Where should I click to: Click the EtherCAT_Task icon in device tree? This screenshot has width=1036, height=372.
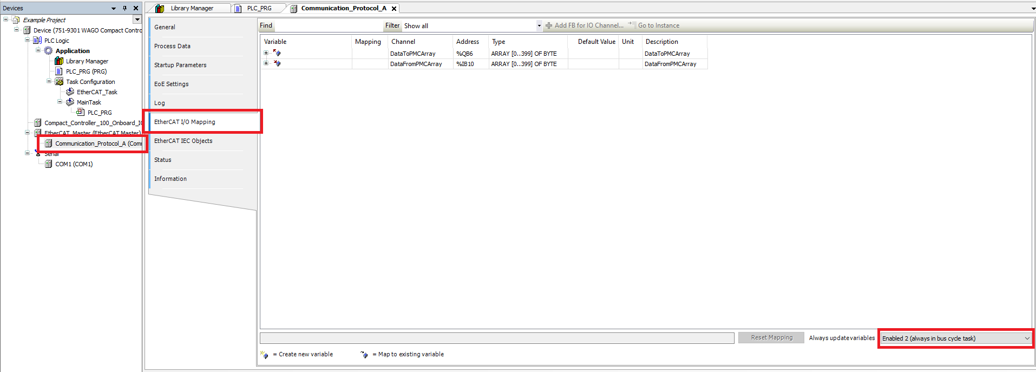pyautogui.click(x=70, y=92)
